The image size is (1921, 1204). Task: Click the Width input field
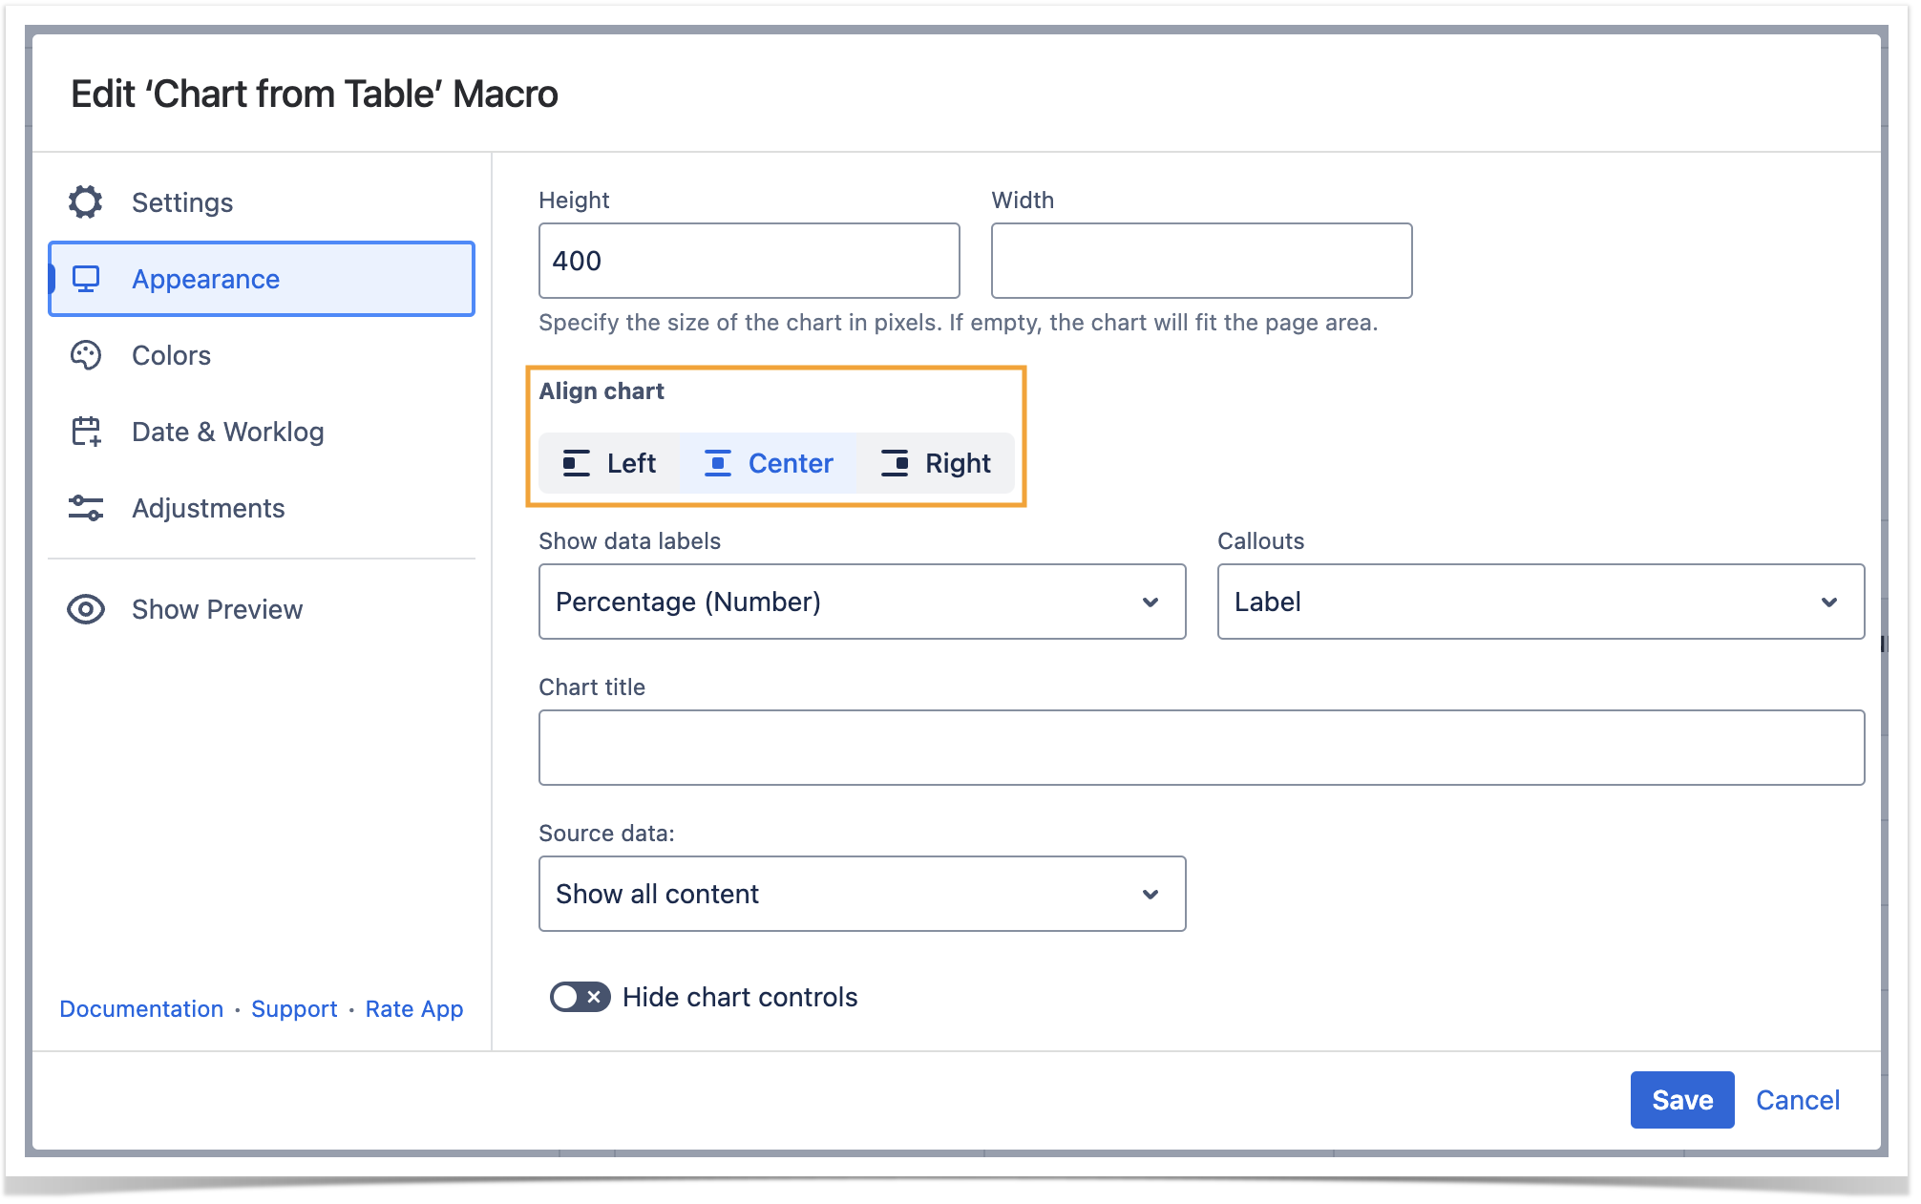coord(1201,261)
